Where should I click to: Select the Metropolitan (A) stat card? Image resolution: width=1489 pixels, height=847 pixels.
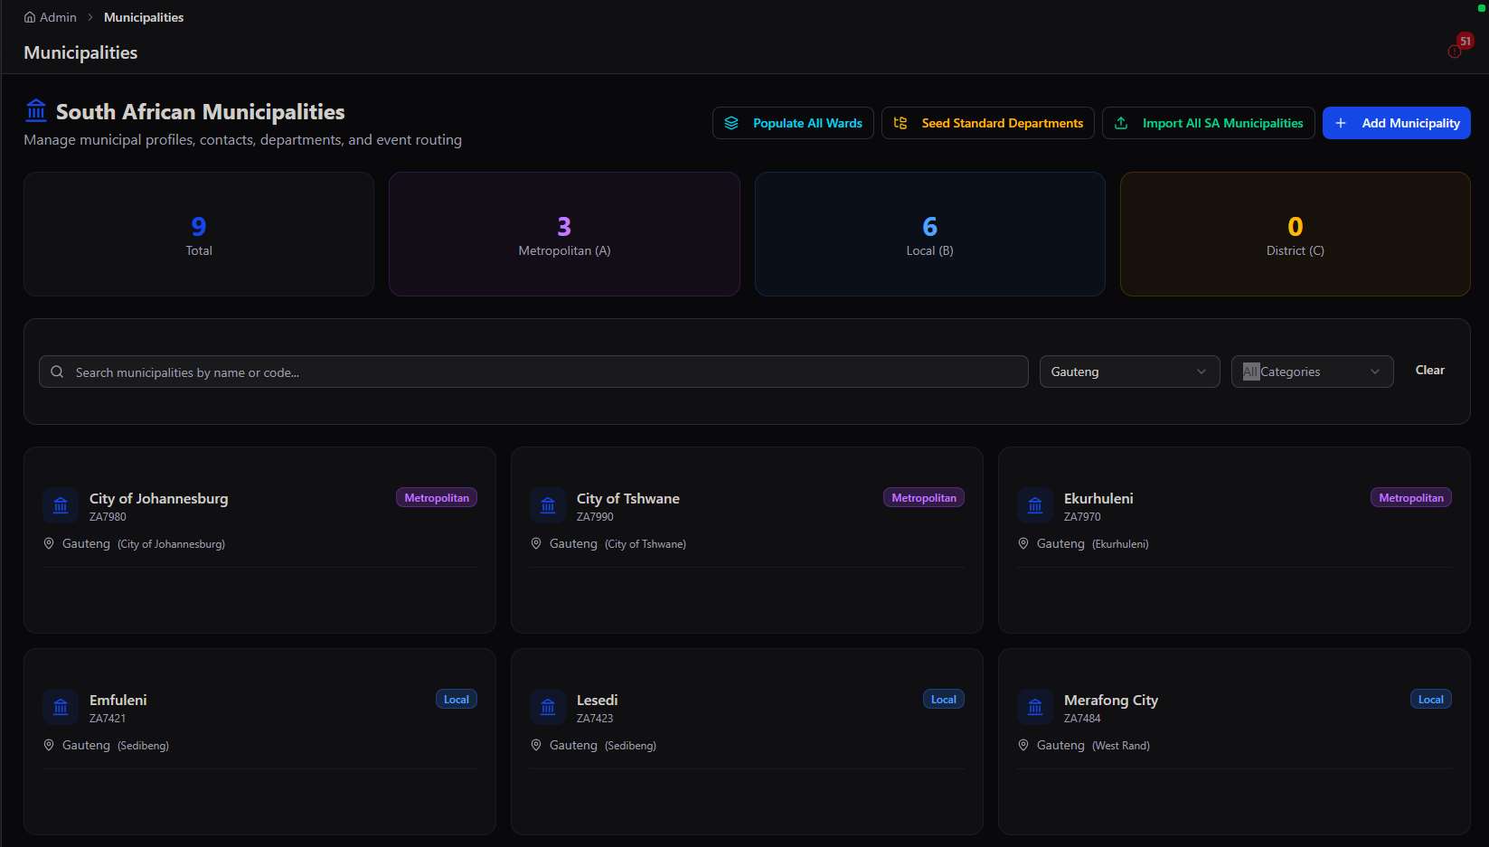[564, 234]
